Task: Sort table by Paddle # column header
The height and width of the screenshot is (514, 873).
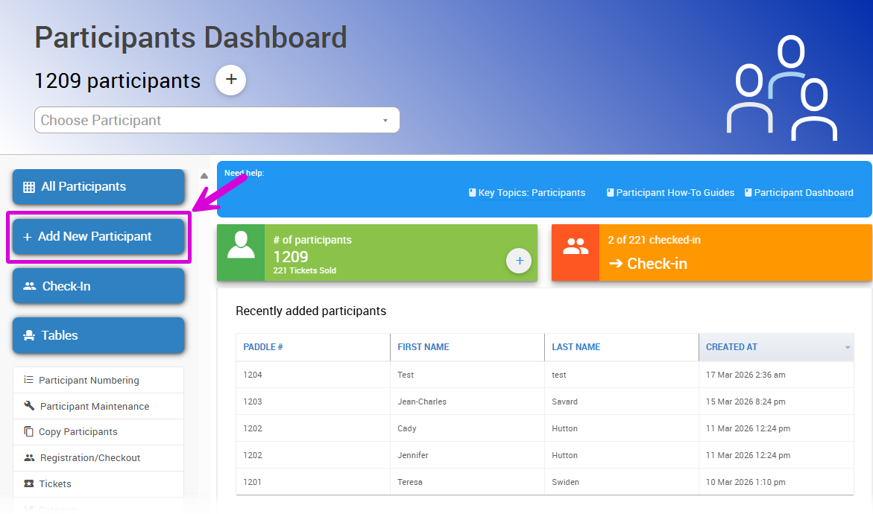Action: pyautogui.click(x=263, y=347)
